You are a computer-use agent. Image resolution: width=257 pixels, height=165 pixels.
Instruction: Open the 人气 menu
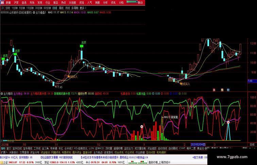click(x=89, y=3)
